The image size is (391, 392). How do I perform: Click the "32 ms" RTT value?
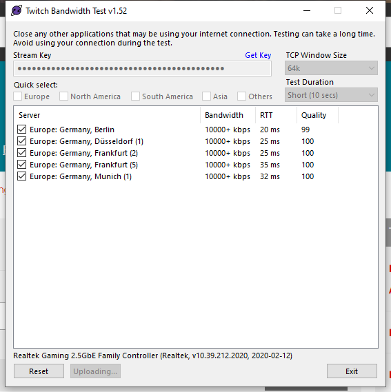[270, 176]
